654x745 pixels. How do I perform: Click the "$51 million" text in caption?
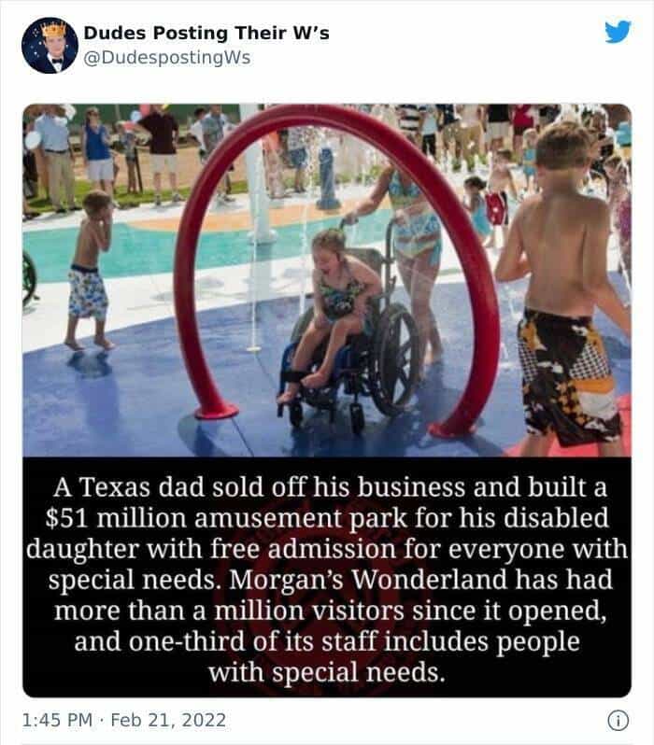click(x=116, y=517)
